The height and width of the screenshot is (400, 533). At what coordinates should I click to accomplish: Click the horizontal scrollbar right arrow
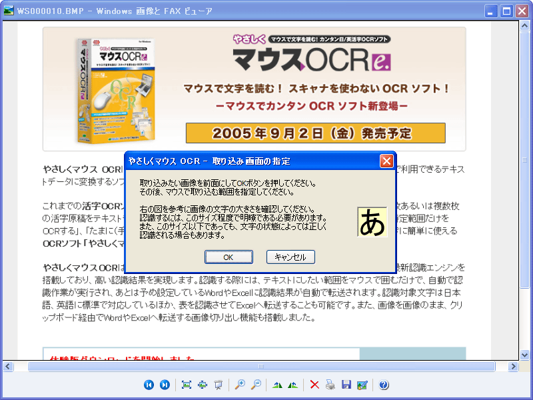pos(513,366)
